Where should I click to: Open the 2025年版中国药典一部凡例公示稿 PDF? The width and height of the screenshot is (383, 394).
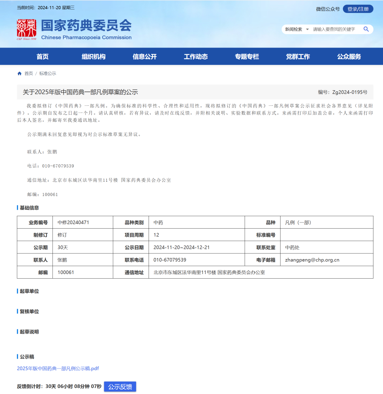pos(57,368)
